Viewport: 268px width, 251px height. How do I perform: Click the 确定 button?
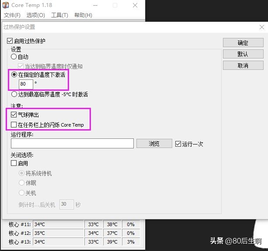tap(243, 43)
